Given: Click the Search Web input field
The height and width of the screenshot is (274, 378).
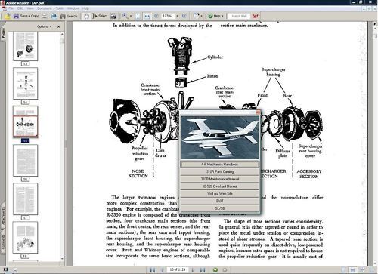Looking at the screenshot, I should point(239,16).
